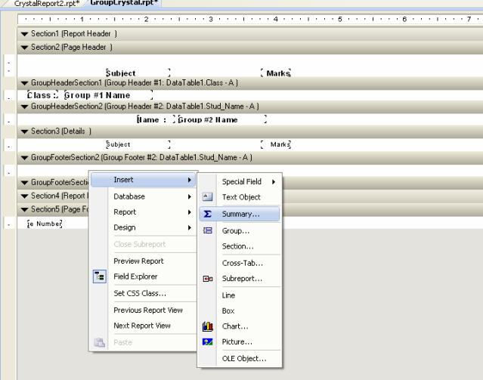483x380 pixels.
Task: Click the Summary sigma icon
Action: pos(208,214)
